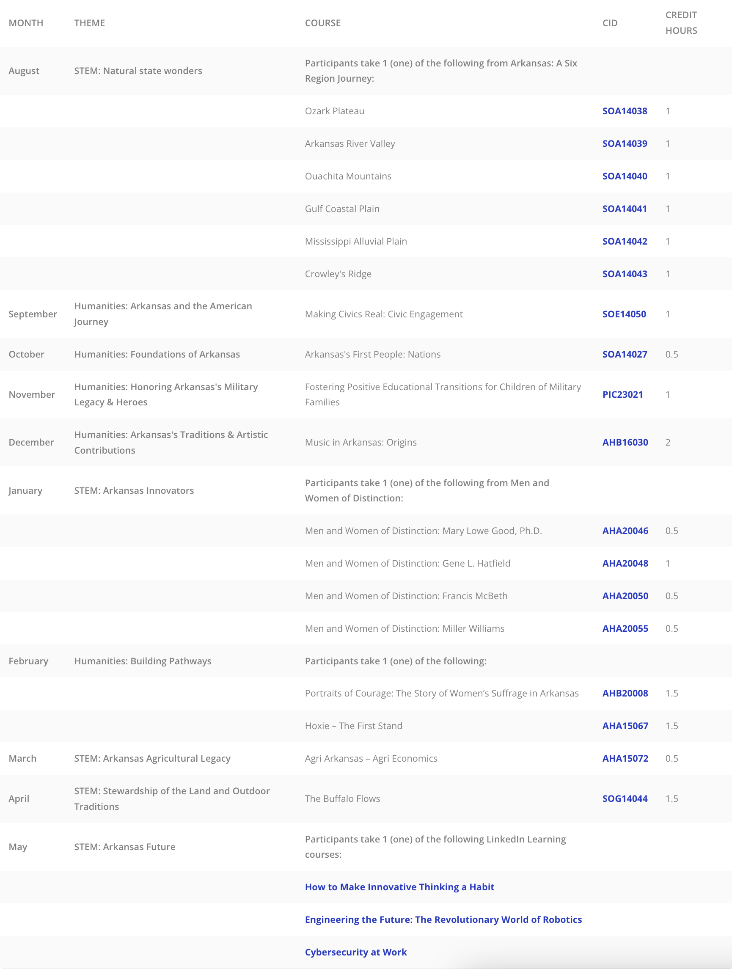The width and height of the screenshot is (732, 969).
Task: Open AHB20008 Women's Suffrage course link
Action: (625, 694)
